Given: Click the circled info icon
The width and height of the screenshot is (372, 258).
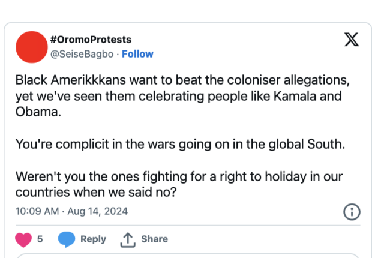Looking at the screenshot, I should (x=351, y=211).
